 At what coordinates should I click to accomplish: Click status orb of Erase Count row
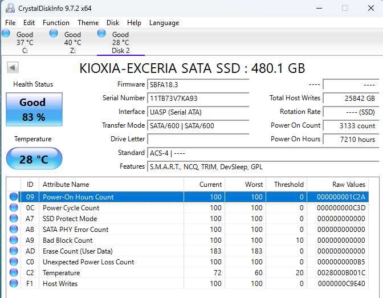click(x=14, y=251)
